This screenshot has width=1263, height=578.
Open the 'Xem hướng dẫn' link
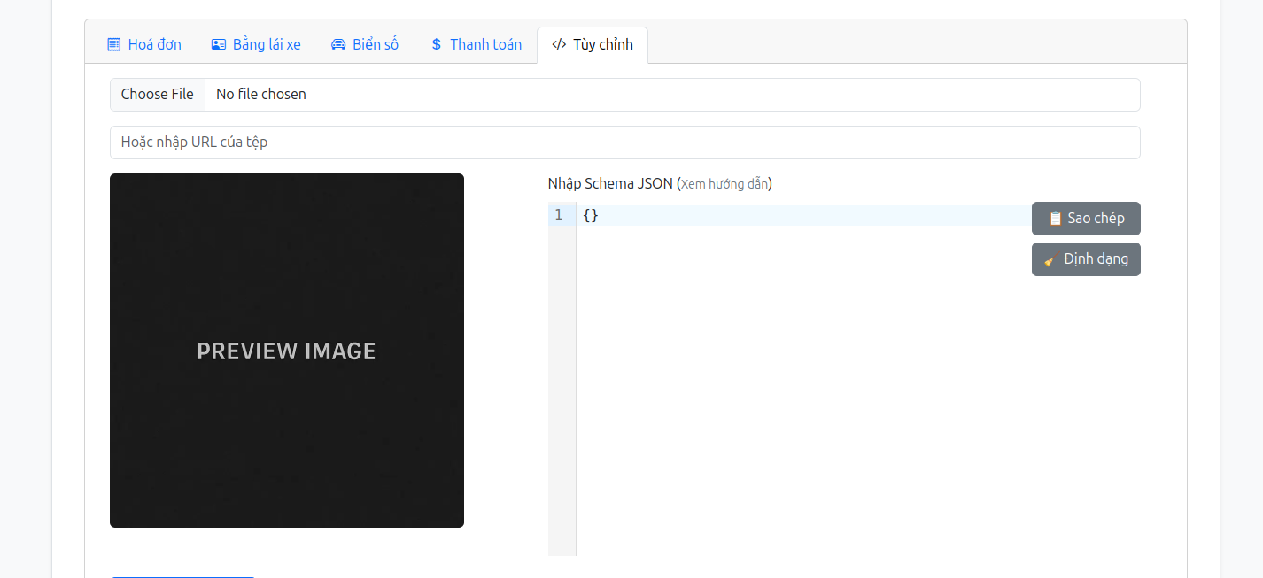click(x=724, y=184)
